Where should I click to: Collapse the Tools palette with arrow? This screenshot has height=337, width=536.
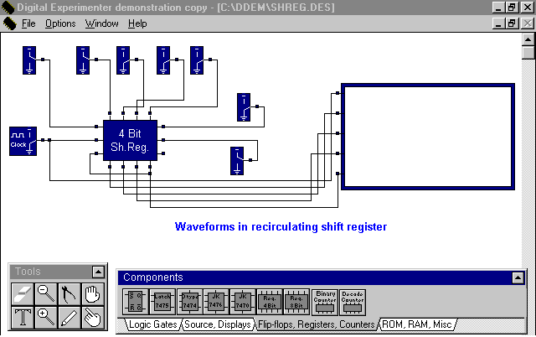[x=99, y=272]
